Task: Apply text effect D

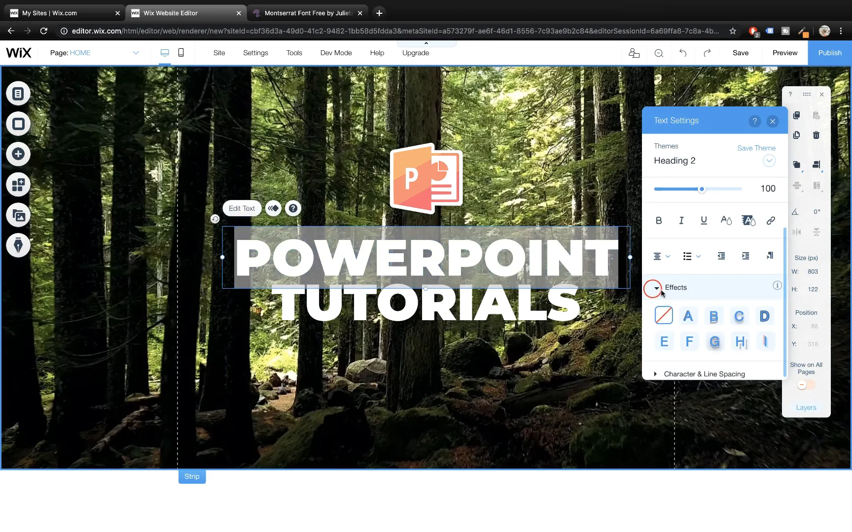Action: pyautogui.click(x=764, y=316)
